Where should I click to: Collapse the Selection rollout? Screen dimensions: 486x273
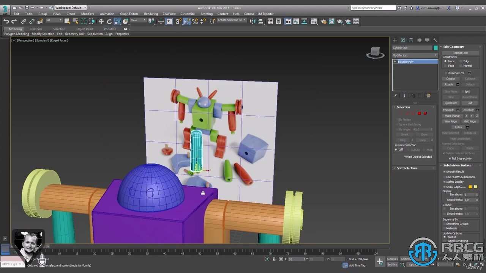click(403, 107)
